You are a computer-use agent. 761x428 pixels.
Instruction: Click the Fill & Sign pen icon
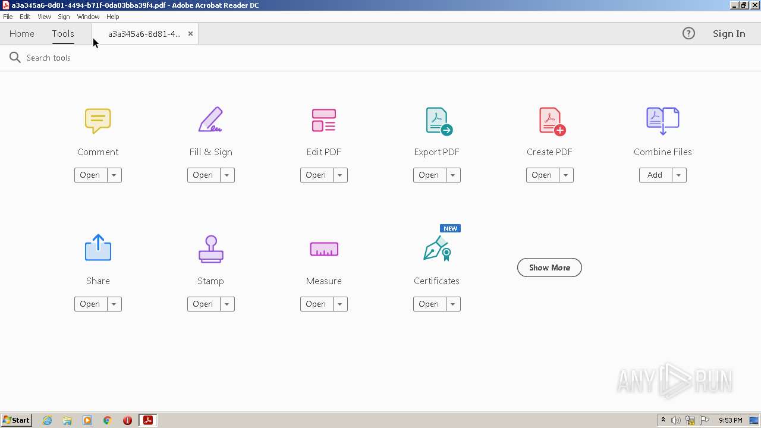pyautogui.click(x=210, y=120)
